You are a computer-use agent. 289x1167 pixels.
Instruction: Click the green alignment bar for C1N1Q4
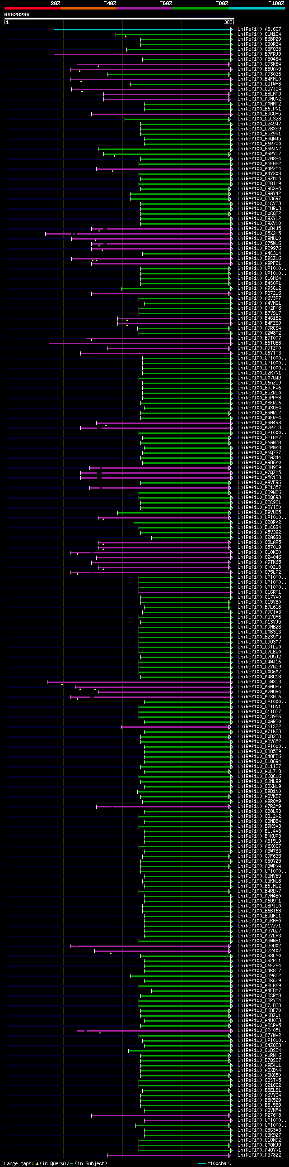coord(174,34)
